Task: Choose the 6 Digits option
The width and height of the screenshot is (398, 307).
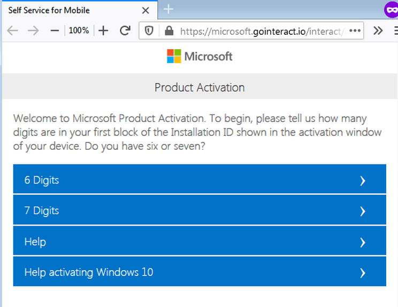Action: click(200, 179)
